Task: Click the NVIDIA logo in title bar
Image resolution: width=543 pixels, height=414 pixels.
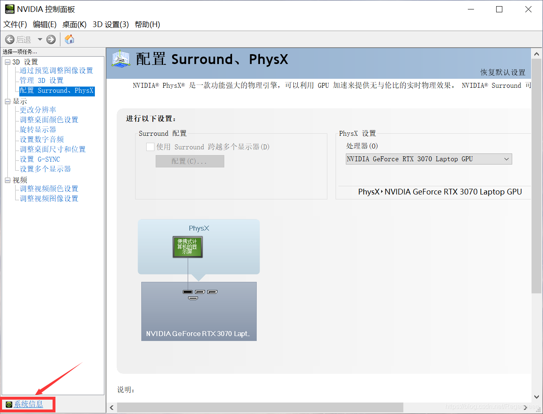Action: point(9,9)
